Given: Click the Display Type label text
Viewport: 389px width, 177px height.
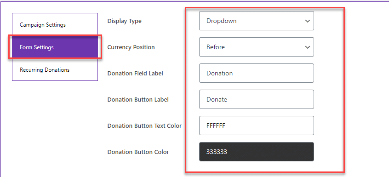Looking at the screenshot, I should click(x=124, y=21).
